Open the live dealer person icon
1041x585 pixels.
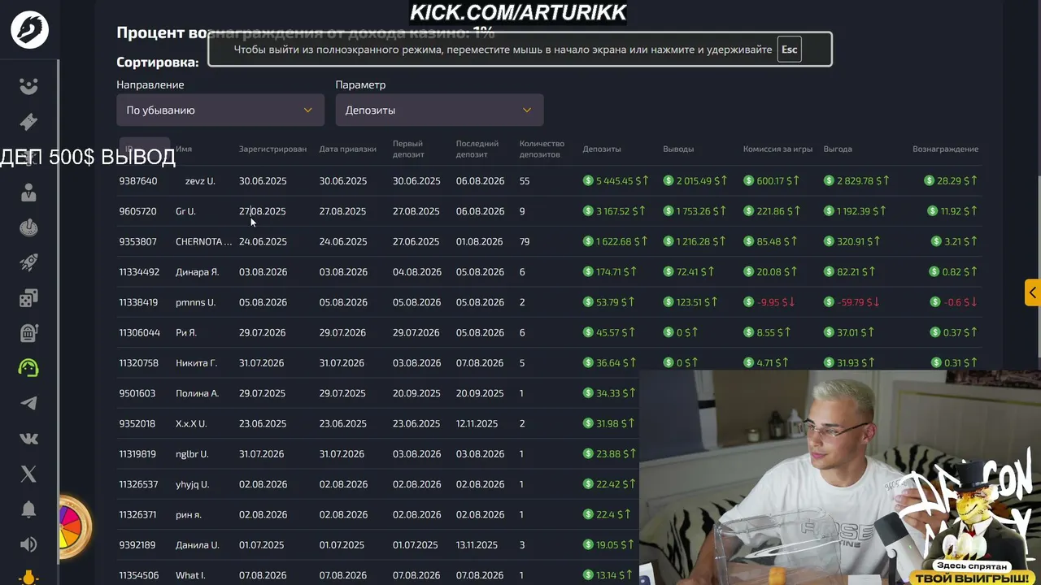(x=28, y=193)
